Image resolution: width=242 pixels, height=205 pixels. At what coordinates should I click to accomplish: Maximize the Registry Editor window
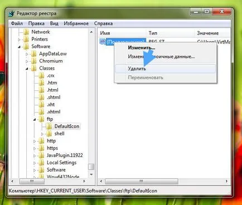click(206, 12)
